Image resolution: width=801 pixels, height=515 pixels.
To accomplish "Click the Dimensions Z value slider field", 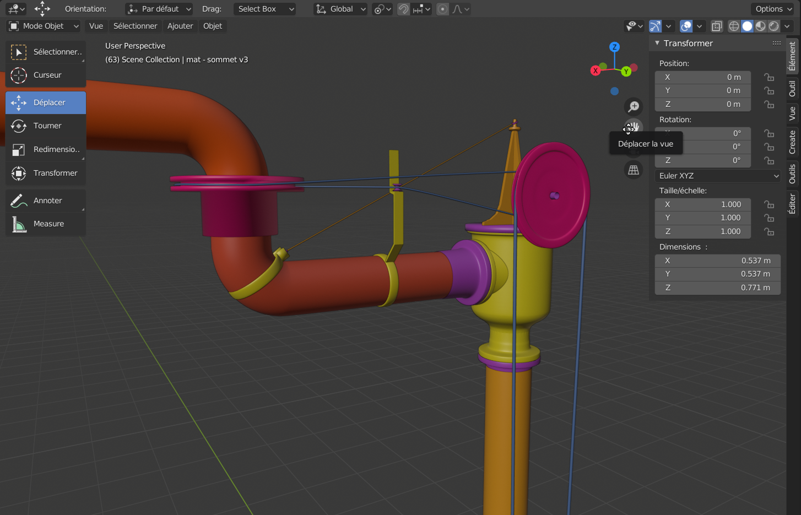I will point(717,288).
